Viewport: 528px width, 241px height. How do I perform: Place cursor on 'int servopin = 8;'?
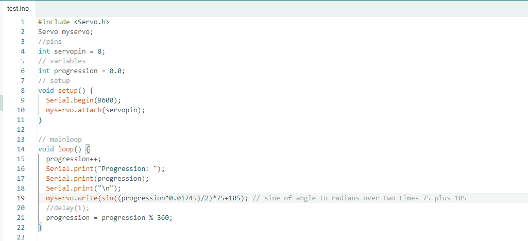pos(72,51)
